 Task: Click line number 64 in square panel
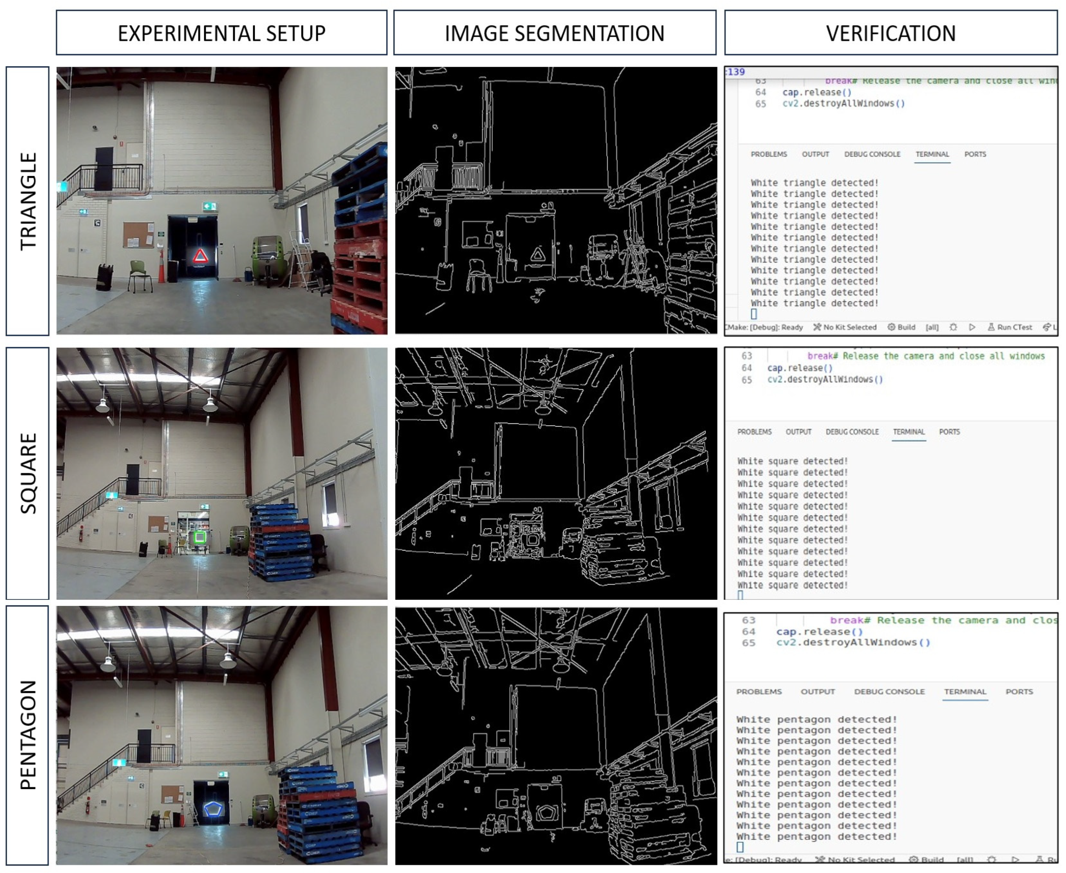click(747, 368)
